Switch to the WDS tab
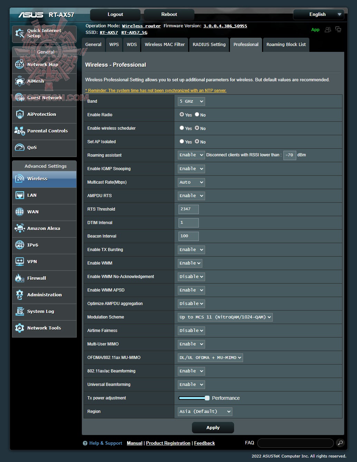Viewport: 357px width, 462px height. click(132, 45)
